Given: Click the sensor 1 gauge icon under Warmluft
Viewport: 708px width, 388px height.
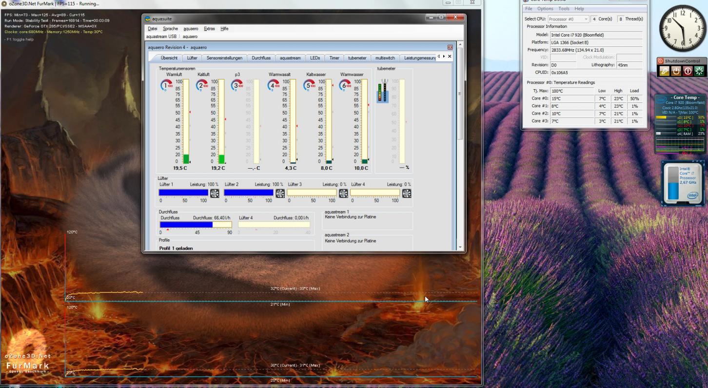Looking at the screenshot, I should pyautogui.click(x=166, y=85).
